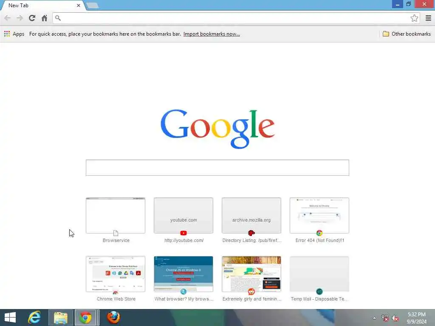The width and height of the screenshot is (435, 326).
Task: Click the Chrome favicon under Error 404 tile
Action: click(319, 233)
